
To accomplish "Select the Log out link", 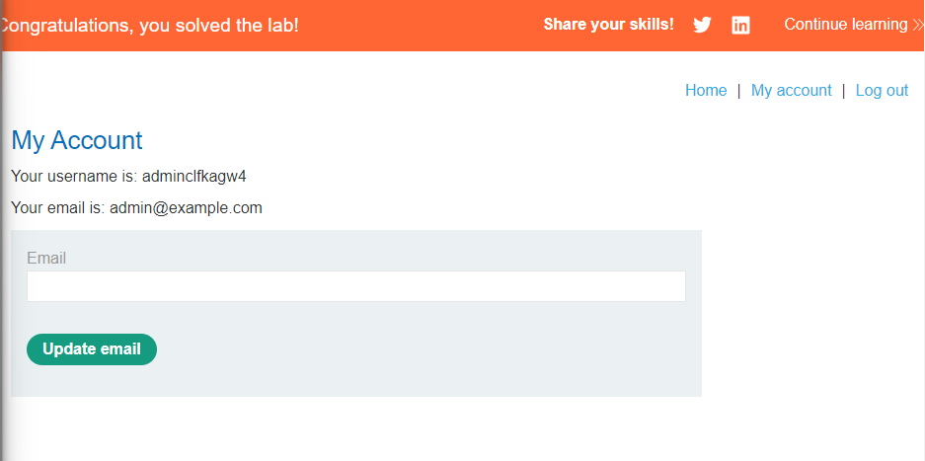I will [x=882, y=90].
